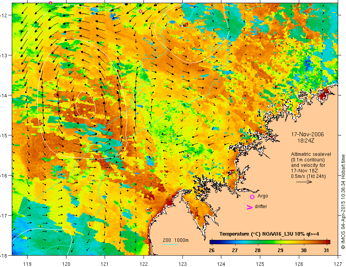Viewport: 346px width, 267px height.
Task: Click the longitude axis label "122"
Action: point(144,264)
